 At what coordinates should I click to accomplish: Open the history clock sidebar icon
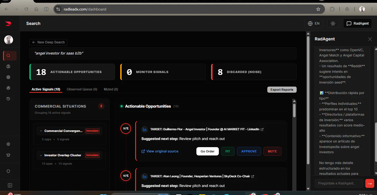click(x=8, y=99)
